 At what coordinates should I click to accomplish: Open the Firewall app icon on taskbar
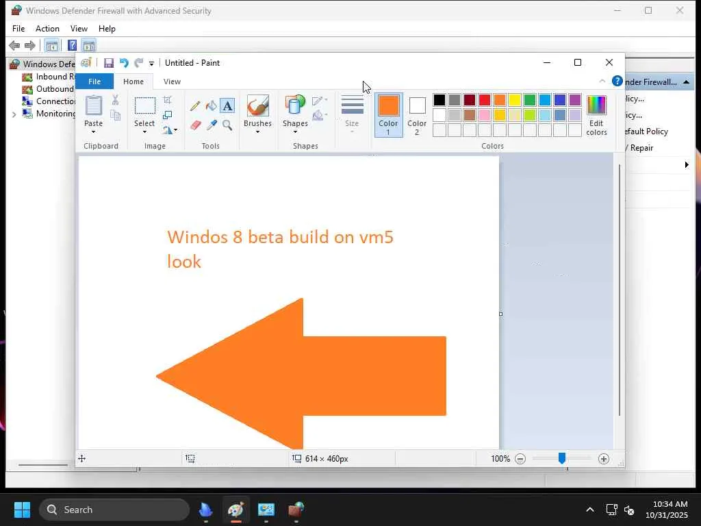tap(296, 510)
